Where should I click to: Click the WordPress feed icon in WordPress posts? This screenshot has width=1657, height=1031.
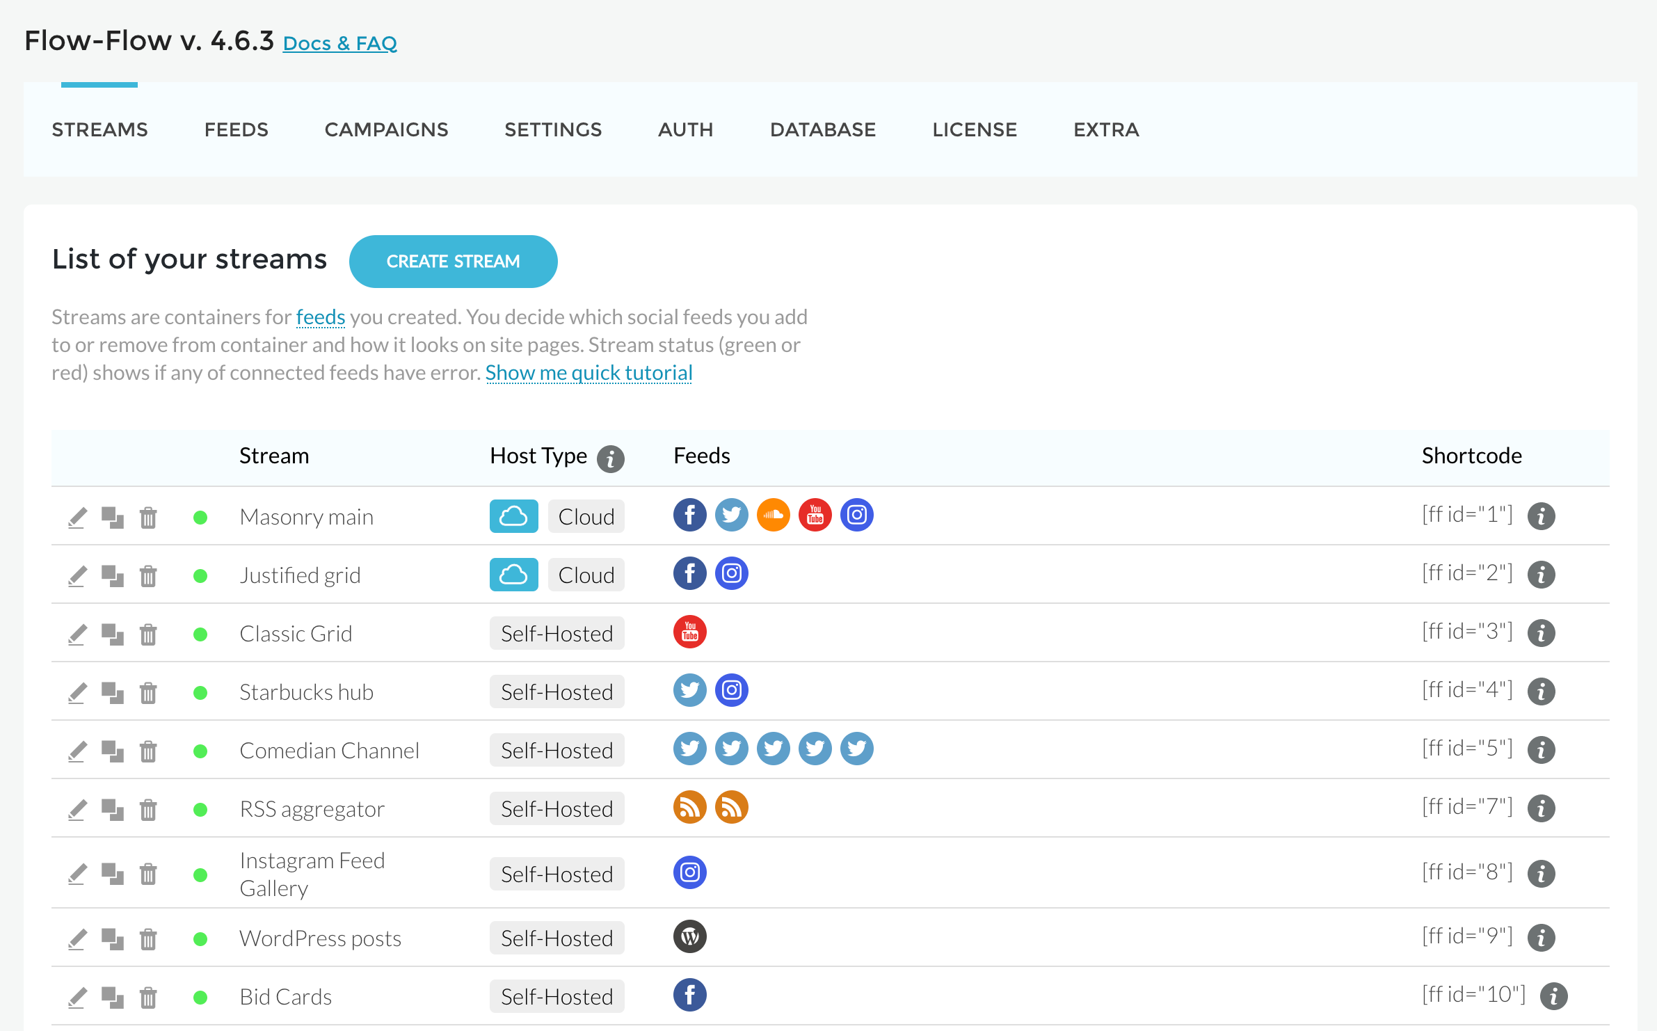tap(689, 937)
